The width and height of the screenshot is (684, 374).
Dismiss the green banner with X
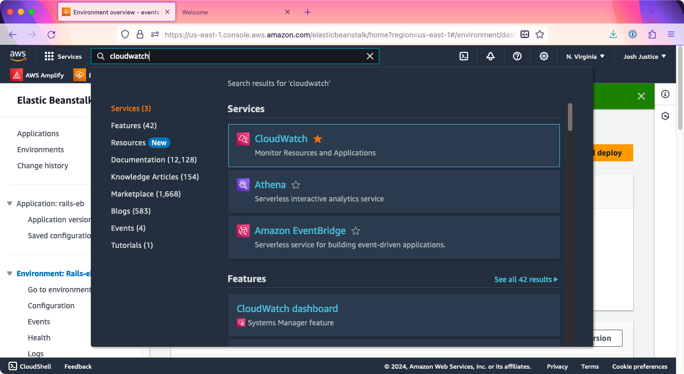point(641,96)
